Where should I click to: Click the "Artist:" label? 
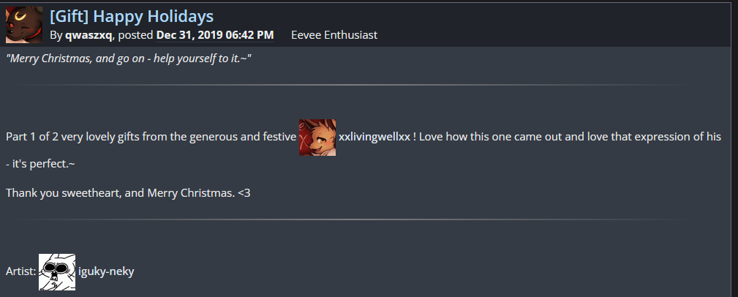click(x=20, y=271)
